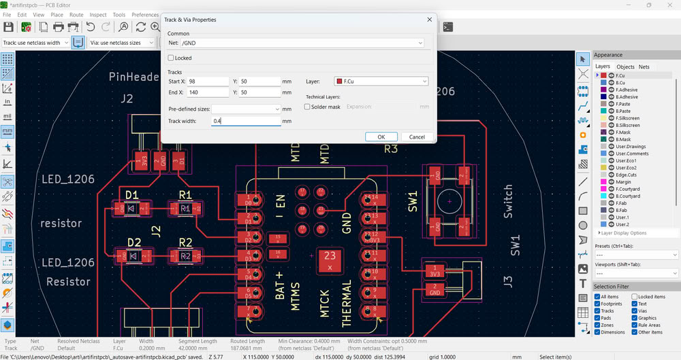Viewport: 681px width, 360px height.
Task: Hide the B.Cu layer visibility
Action: pos(611,83)
